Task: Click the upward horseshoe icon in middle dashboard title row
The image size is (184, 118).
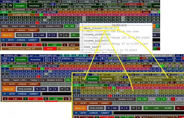Action: coord(77,55)
